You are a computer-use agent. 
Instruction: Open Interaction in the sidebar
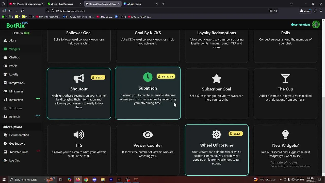click(x=16, y=100)
